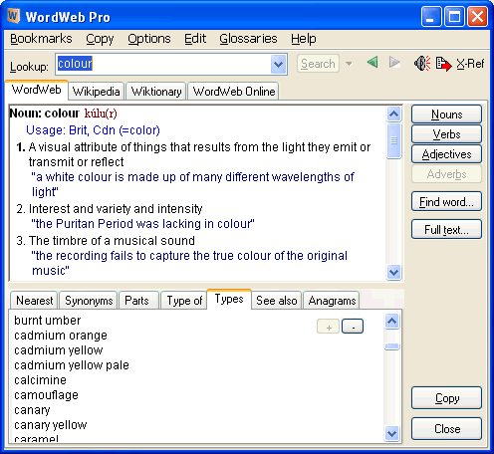Show only Nouns definitions

(446, 114)
